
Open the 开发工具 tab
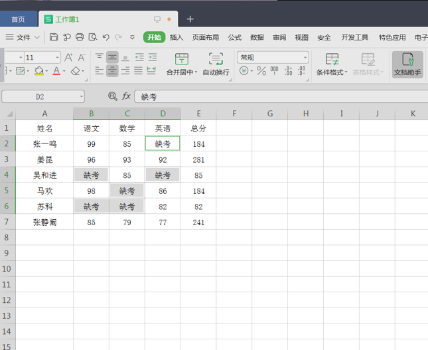click(355, 37)
